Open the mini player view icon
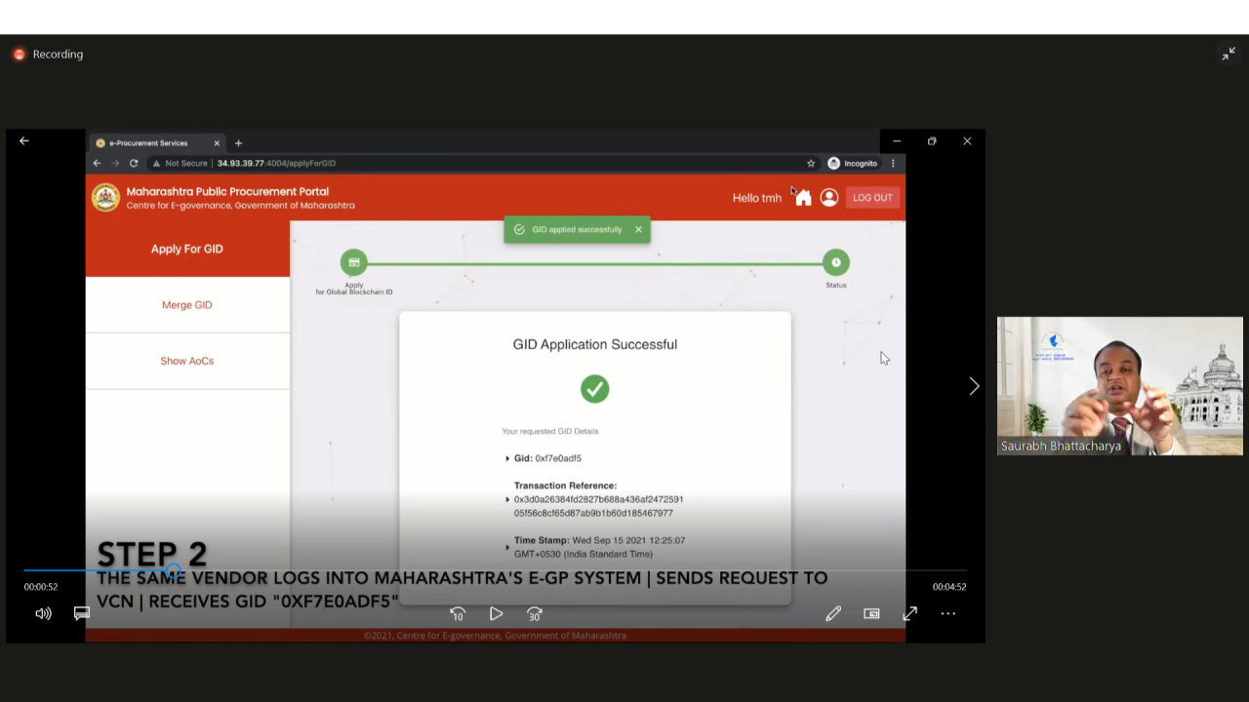The image size is (1249, 702). click(x=871, y=613)
